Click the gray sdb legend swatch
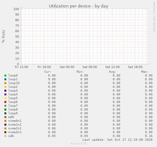Image resolution: width=157 pixels, height=147 pixels. pyautogui.click(x=5, y=136)
